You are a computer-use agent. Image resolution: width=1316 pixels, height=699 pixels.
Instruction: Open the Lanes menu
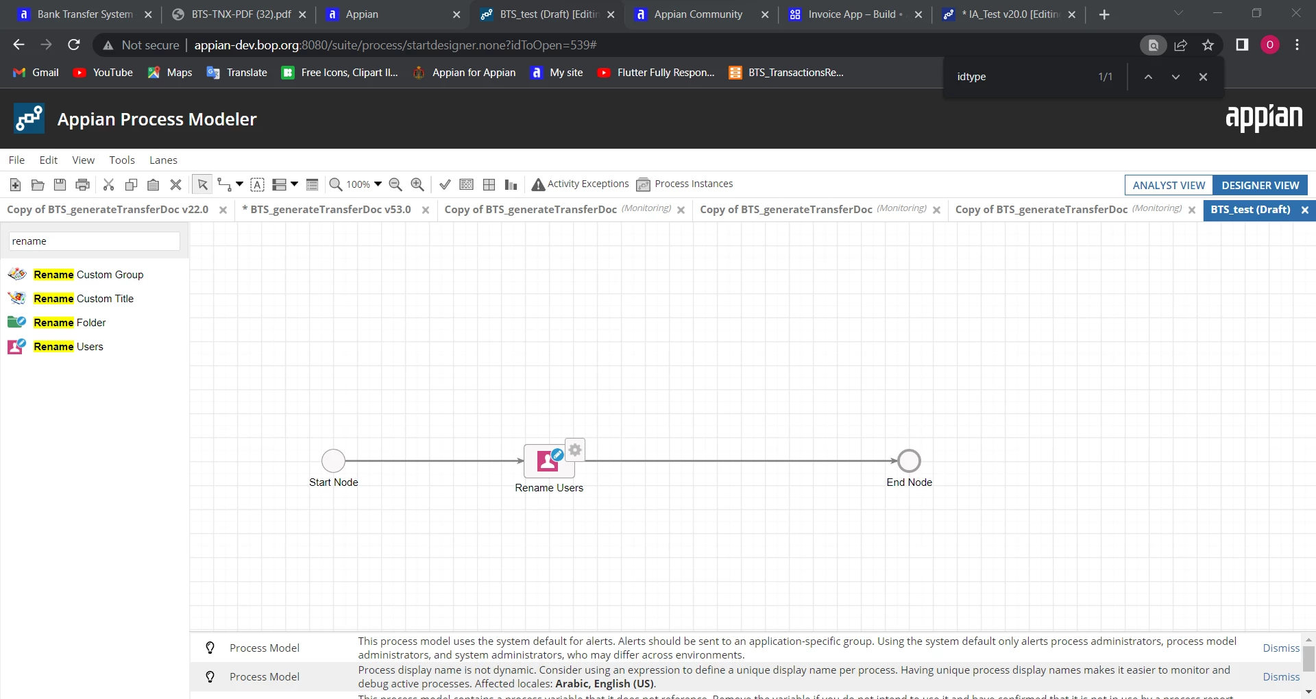[x=163, y=160]
